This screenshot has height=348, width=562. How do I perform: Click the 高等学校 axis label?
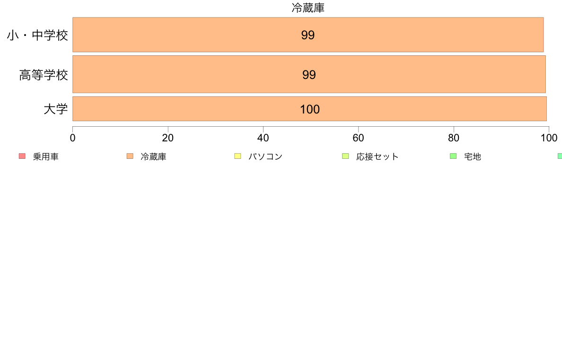click(x=44, y=75)
